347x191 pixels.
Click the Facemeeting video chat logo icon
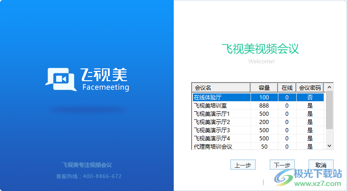coord(60,78)
